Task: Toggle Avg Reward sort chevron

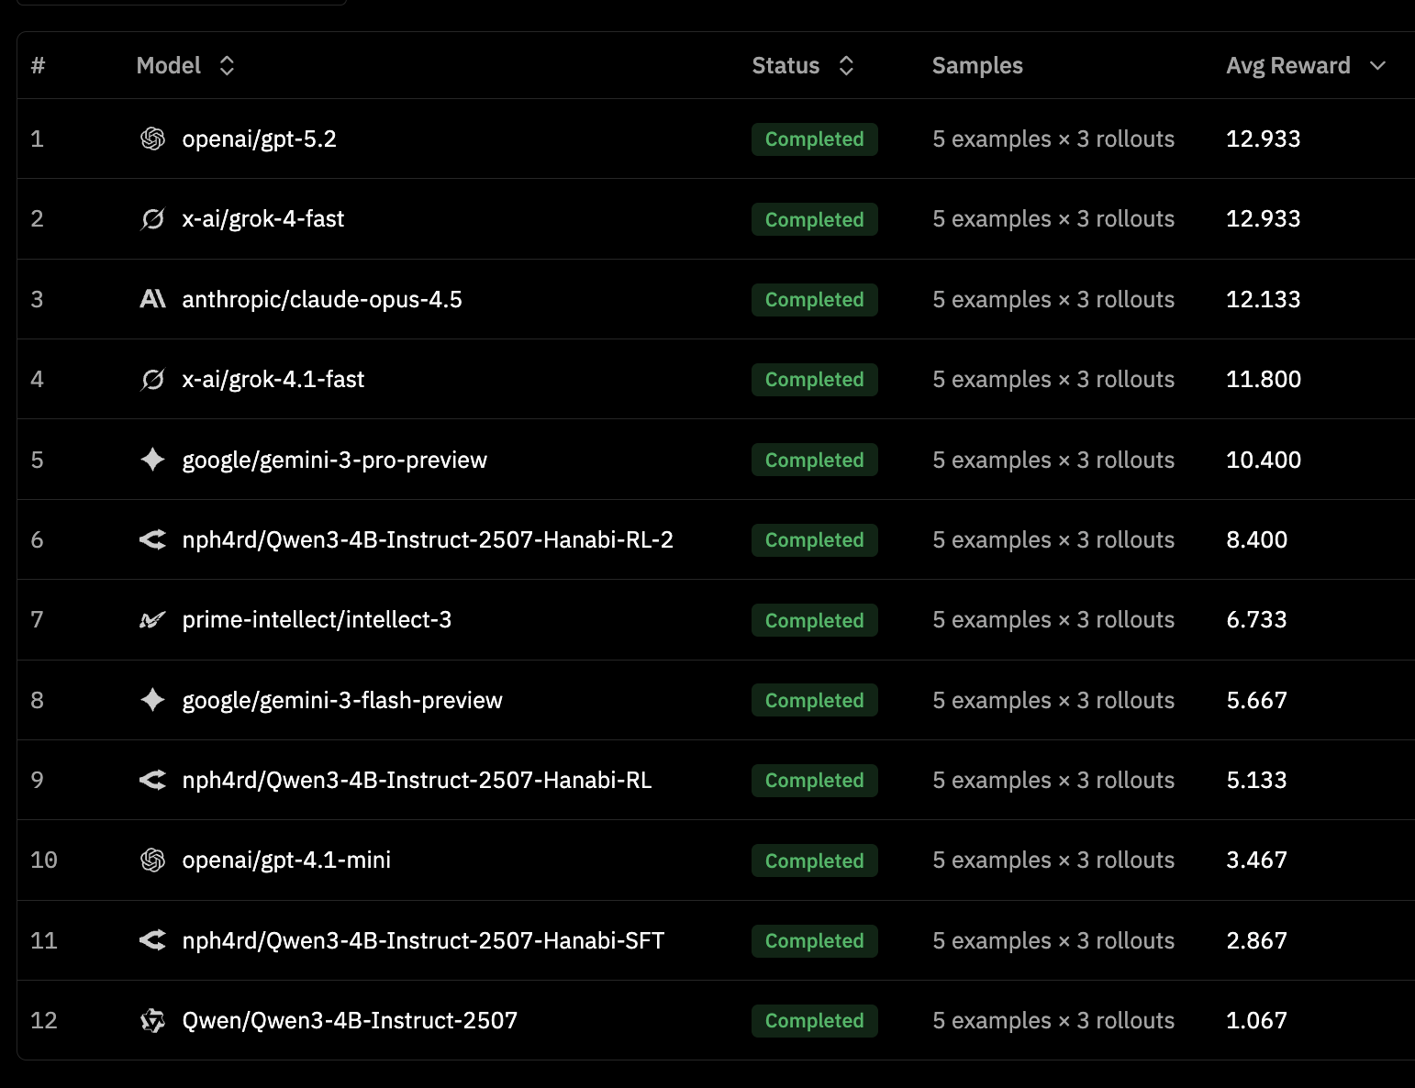Action: click(x=1377, y=65)
